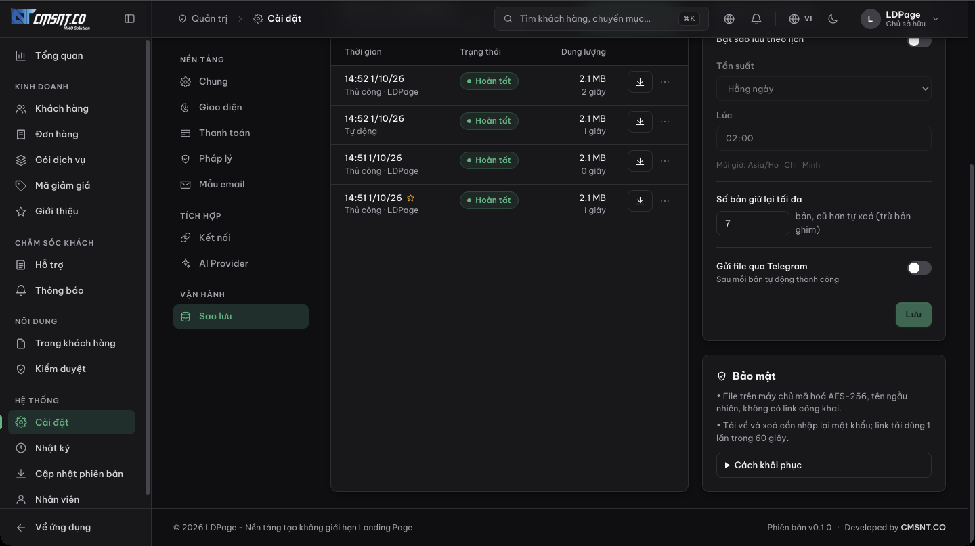Expand Cách khôi phục details
This screenshot has width=975, height=546.
click(x=824, y=465)
